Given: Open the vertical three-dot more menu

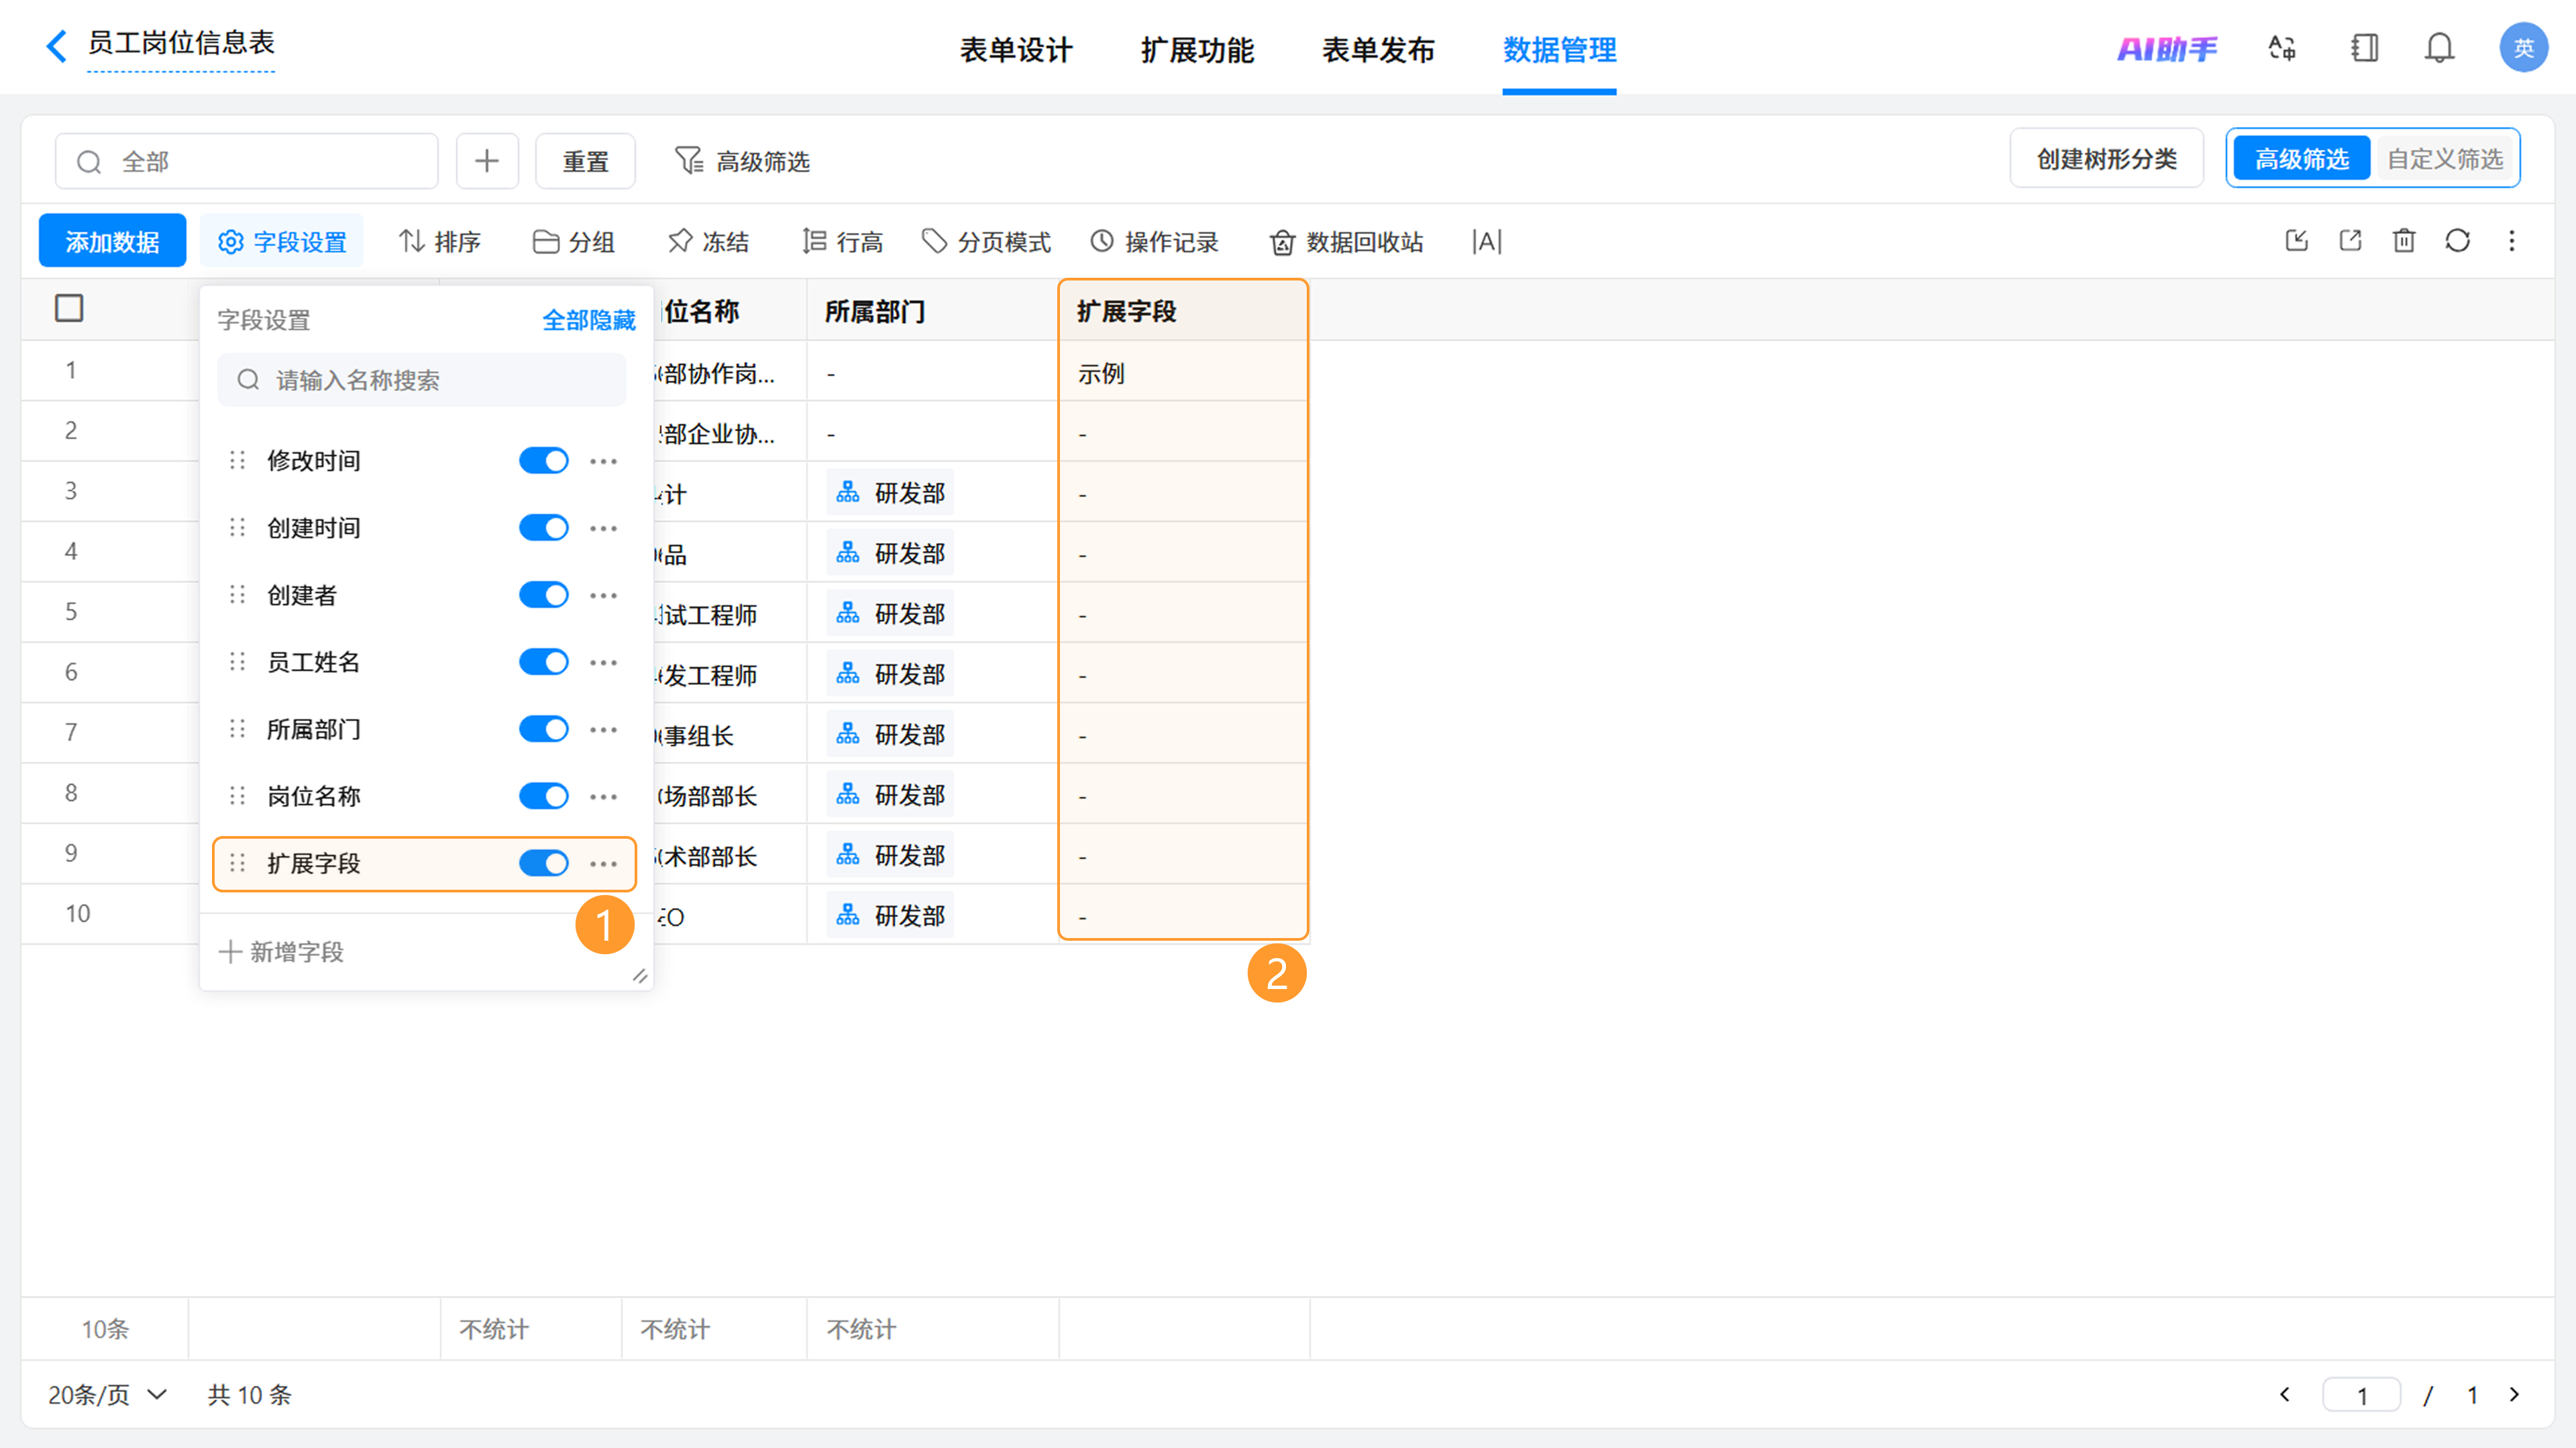Looking at the screenshot, I should (2512, 240).
